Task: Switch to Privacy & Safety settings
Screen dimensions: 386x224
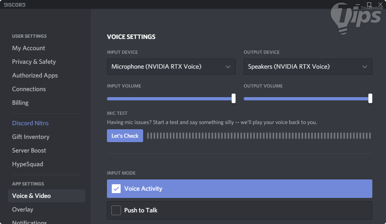Action: (x=34, y=62)
